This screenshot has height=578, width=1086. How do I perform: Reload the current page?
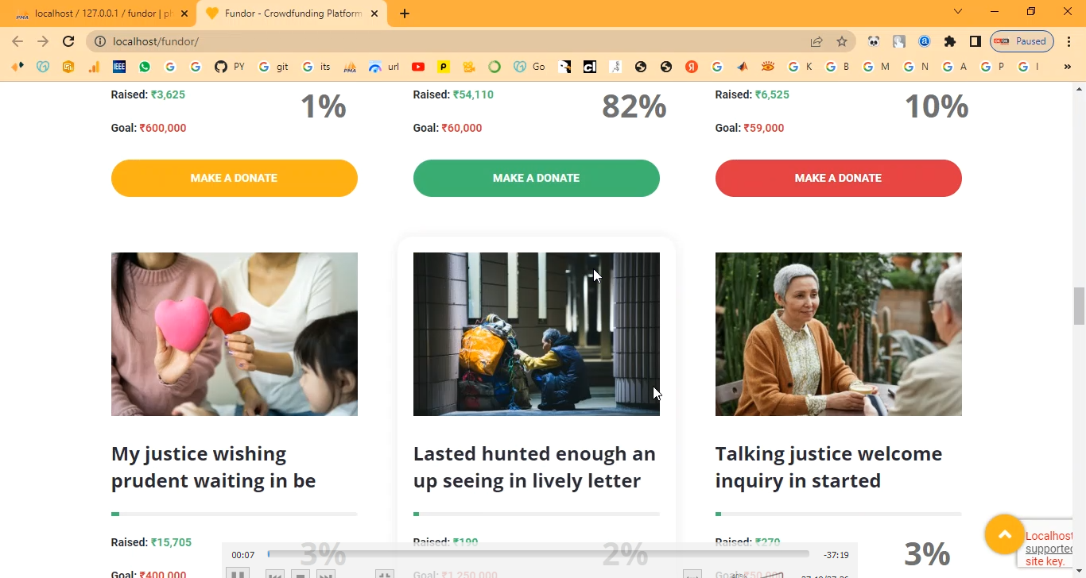[68, 41]
